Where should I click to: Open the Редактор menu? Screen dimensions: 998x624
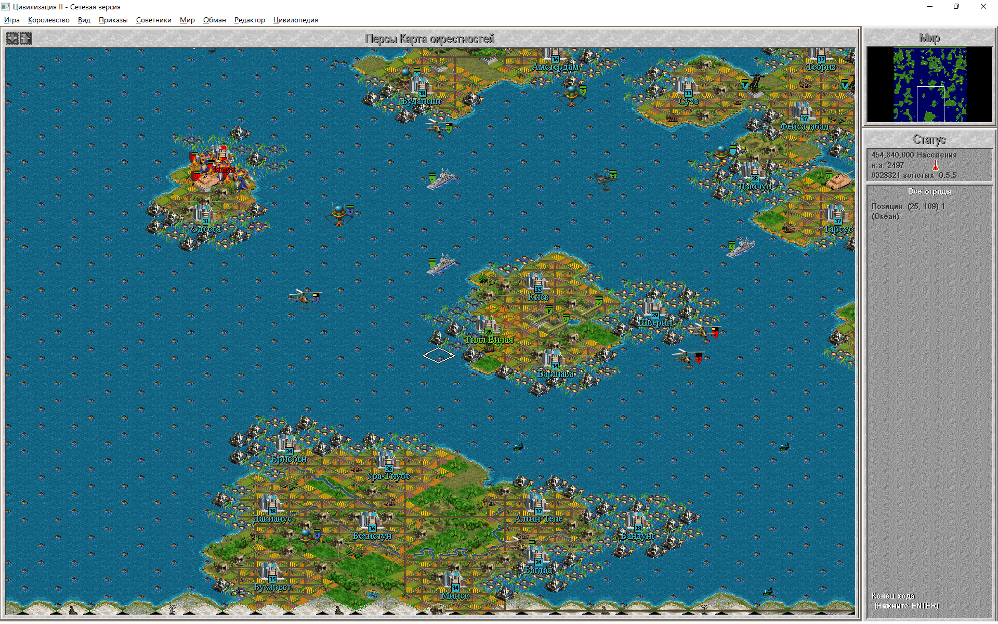coord(249,20)
